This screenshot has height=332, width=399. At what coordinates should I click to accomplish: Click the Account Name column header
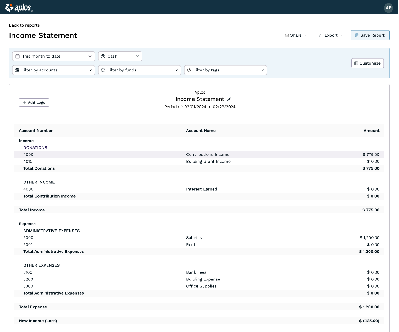201,131
